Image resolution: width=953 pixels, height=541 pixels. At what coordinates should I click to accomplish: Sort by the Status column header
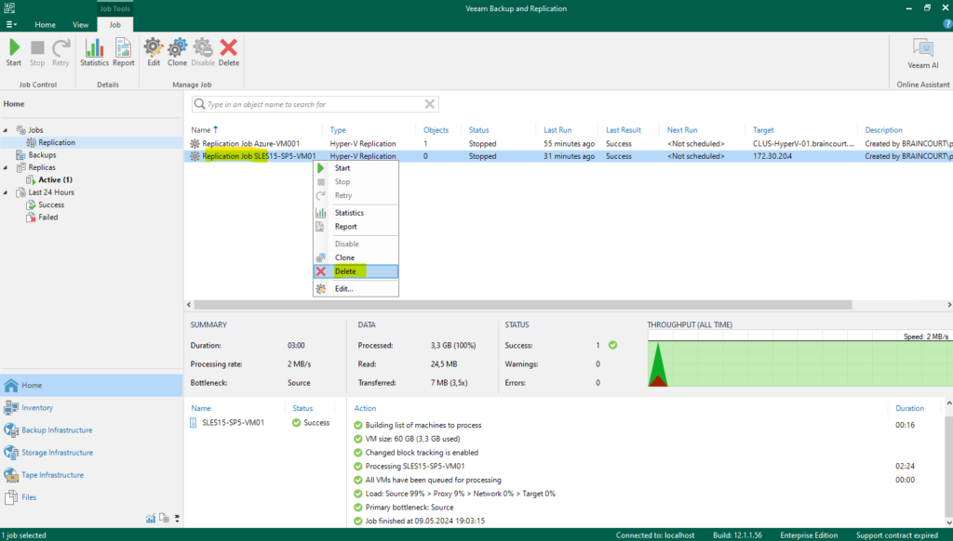coord(479,130)
